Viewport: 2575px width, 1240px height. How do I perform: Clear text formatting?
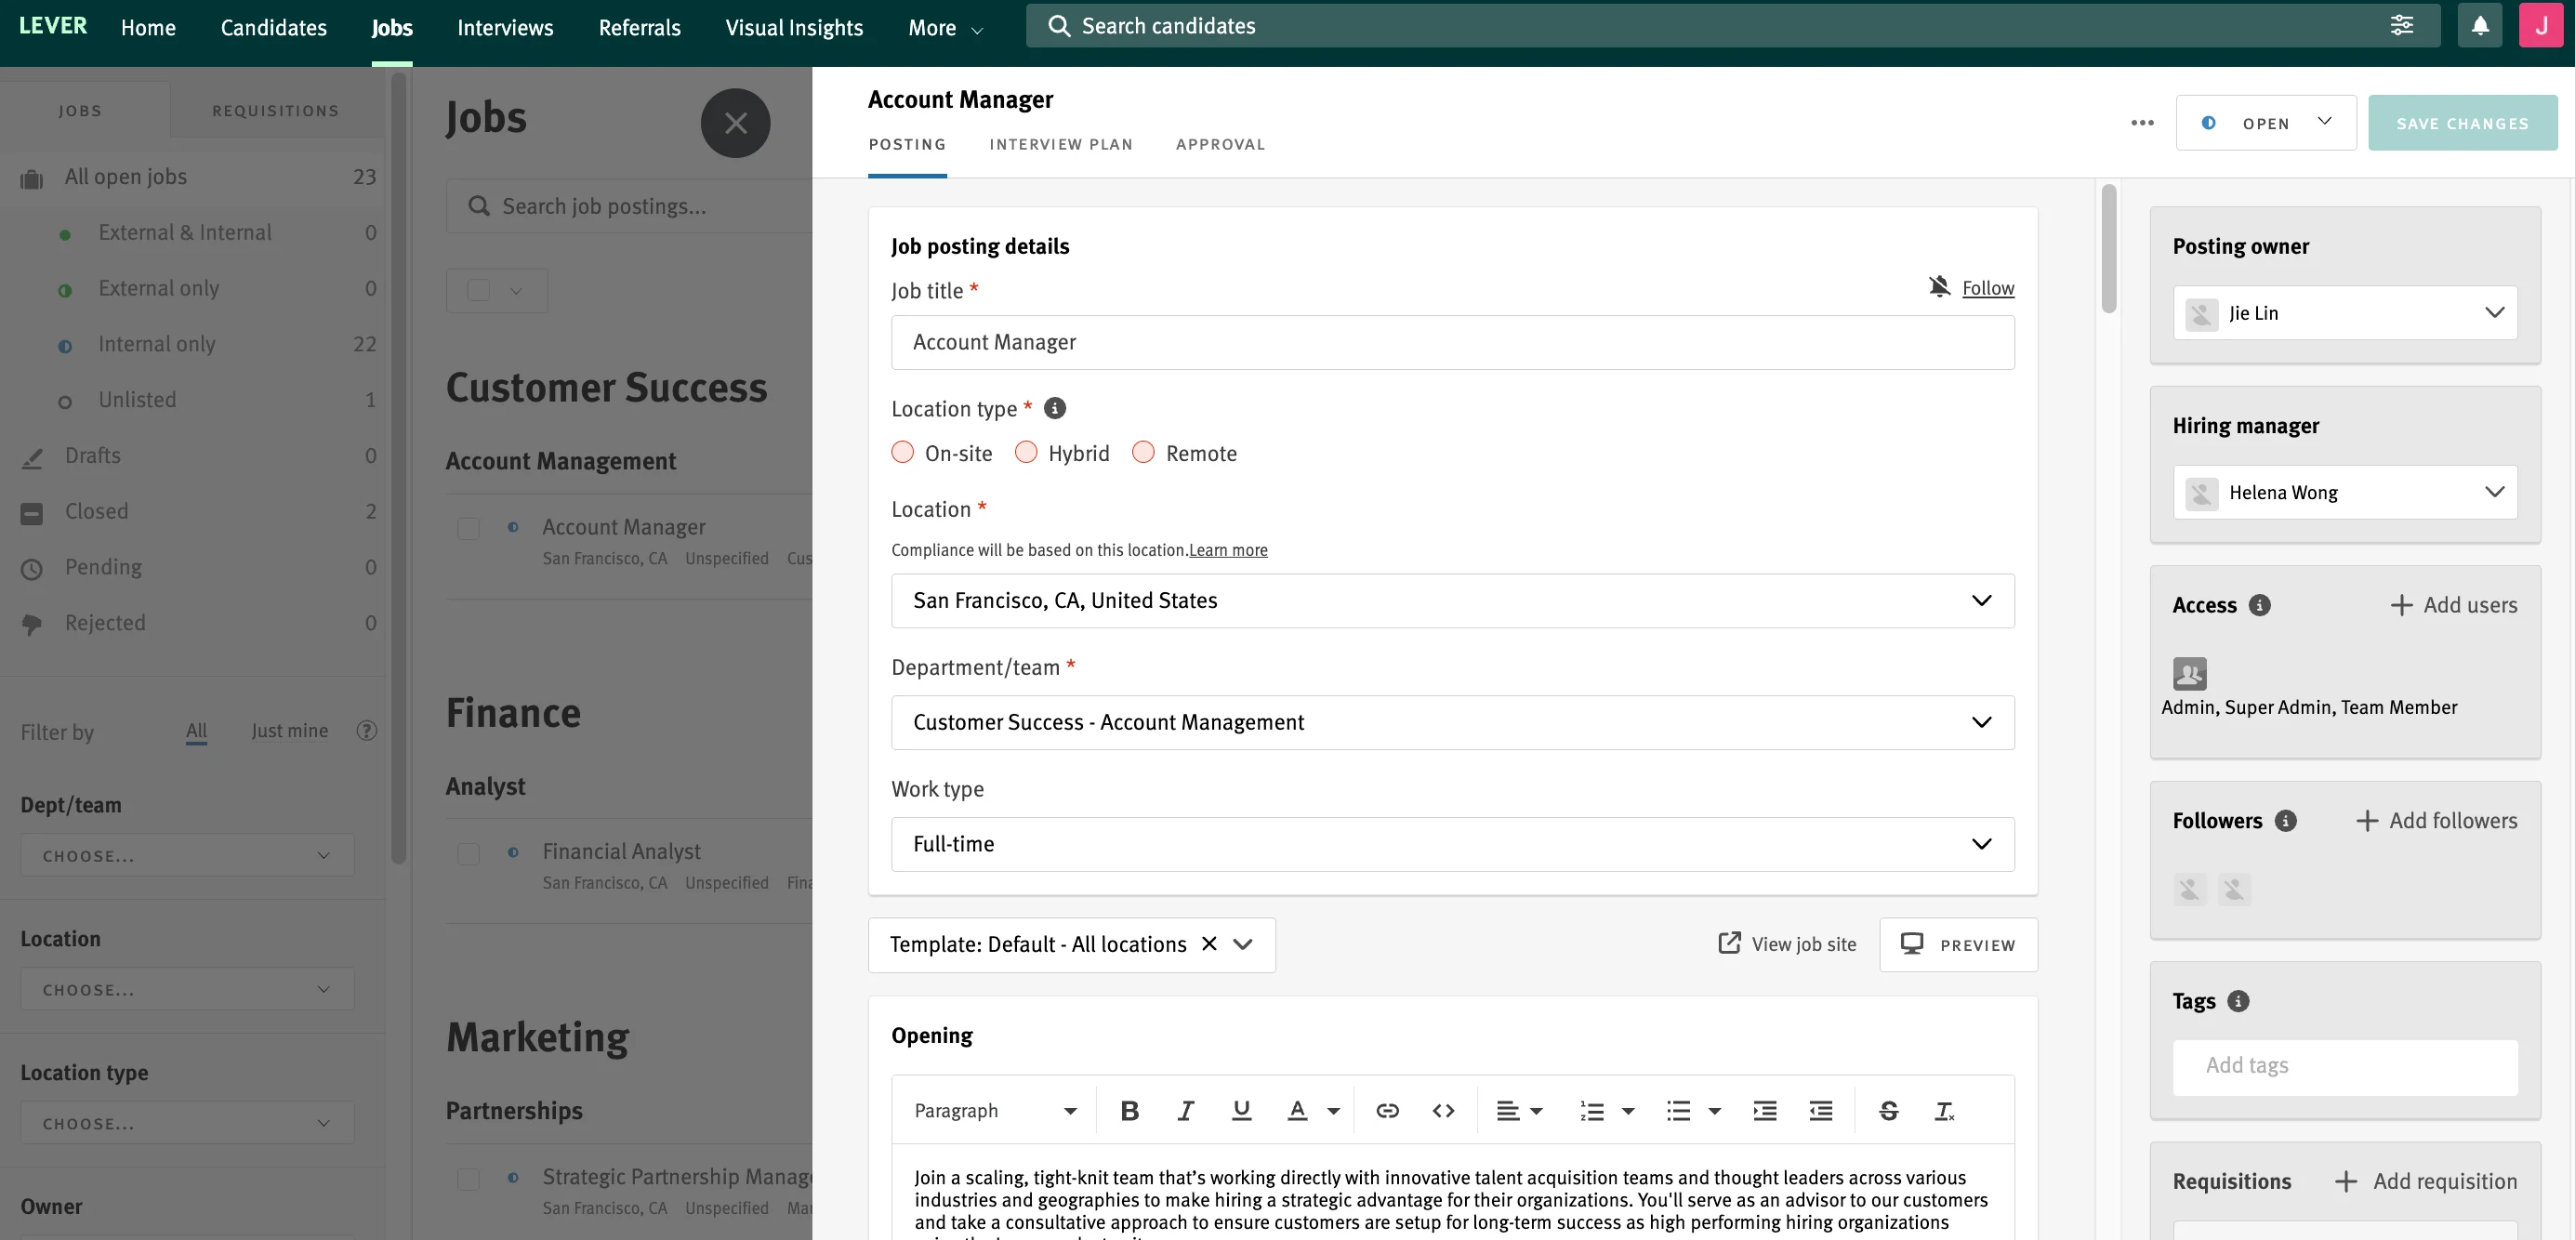point(1946,1111)
